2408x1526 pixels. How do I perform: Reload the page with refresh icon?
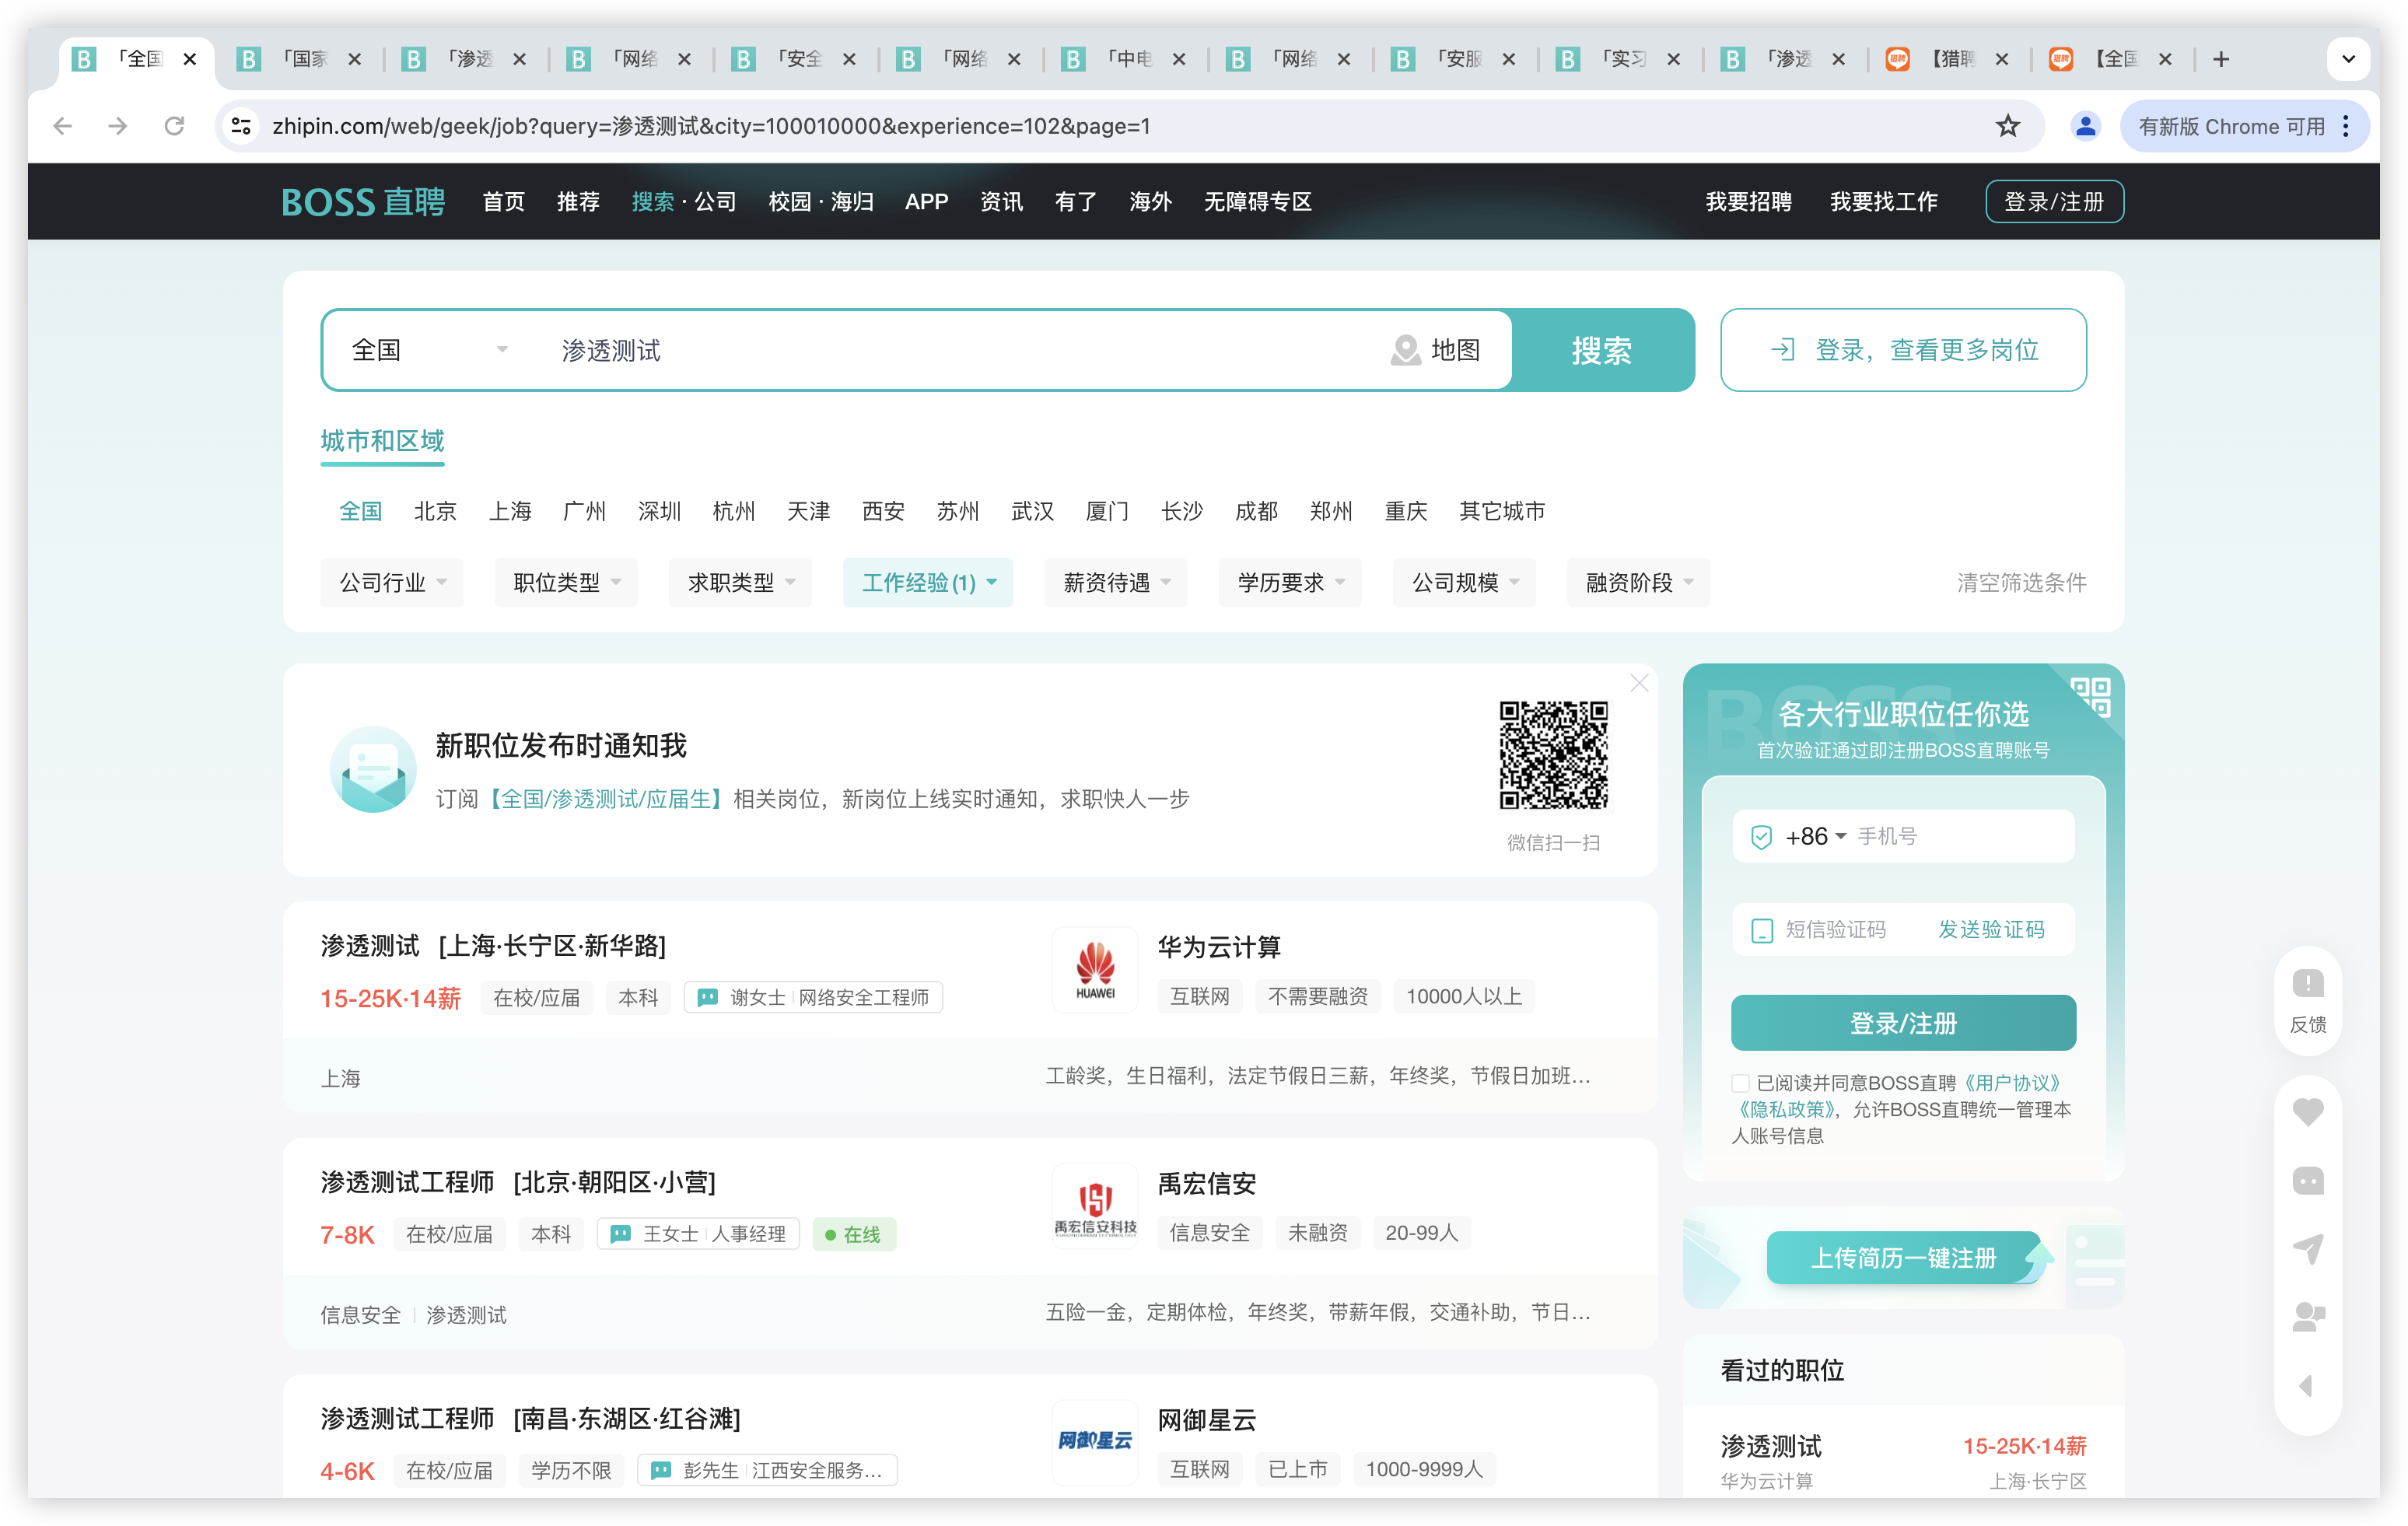point(174,126)
